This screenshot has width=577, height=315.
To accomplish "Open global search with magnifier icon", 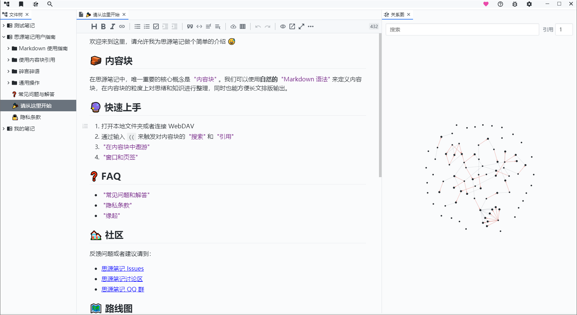I will point(50,4).
